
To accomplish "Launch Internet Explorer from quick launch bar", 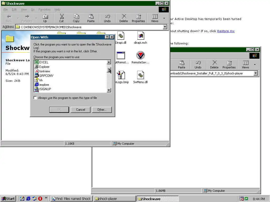I will click(28, 199).
